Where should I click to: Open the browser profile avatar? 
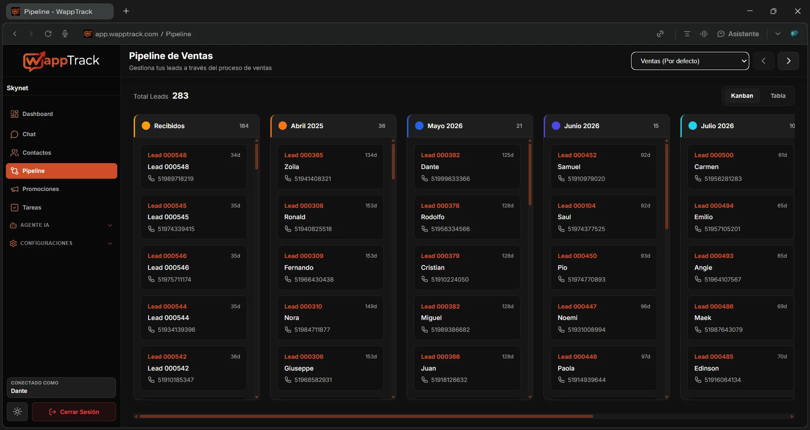click(x=794, y=34)
